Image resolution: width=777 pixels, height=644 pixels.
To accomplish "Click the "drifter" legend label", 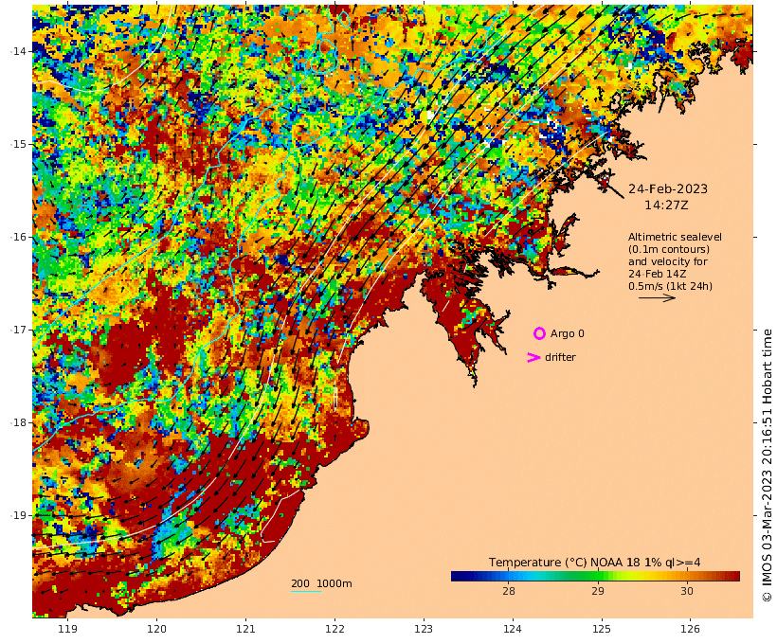I will pyautogui.click(x=560, y=357).
